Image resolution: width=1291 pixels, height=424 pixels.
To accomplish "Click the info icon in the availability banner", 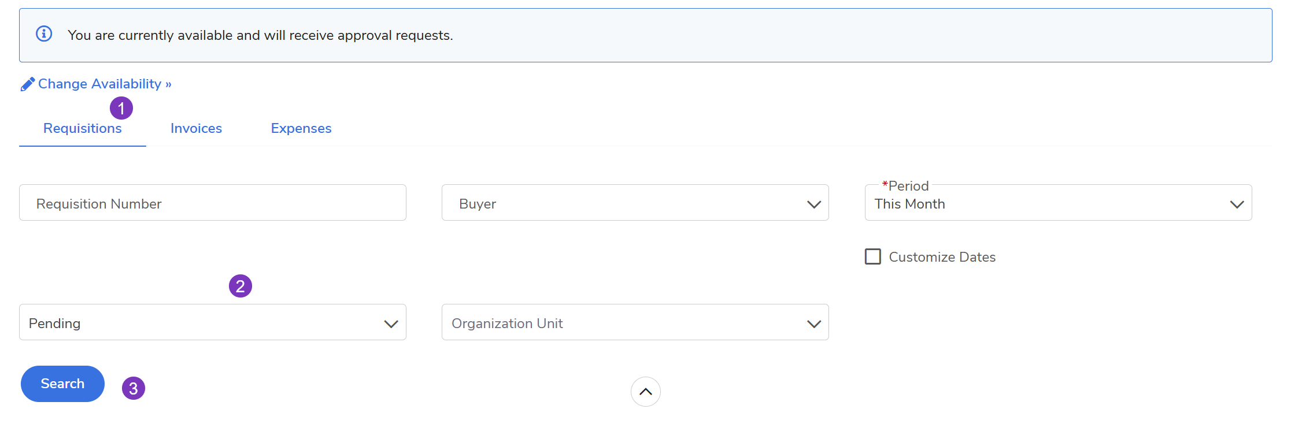I will [44, 34].
